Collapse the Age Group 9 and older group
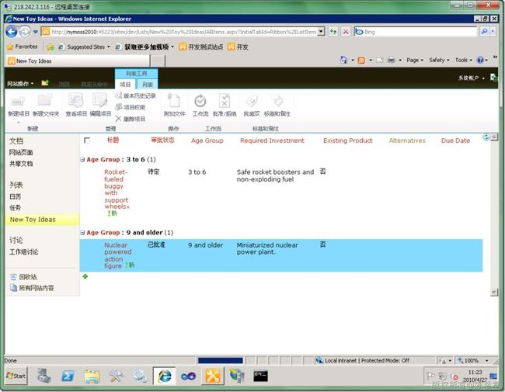This screenshot has width=505, height=392. 82,232
